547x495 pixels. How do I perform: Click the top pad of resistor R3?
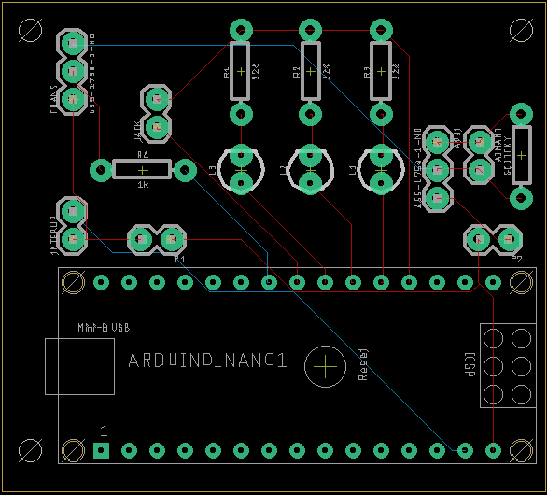click(x=381, y=31)
